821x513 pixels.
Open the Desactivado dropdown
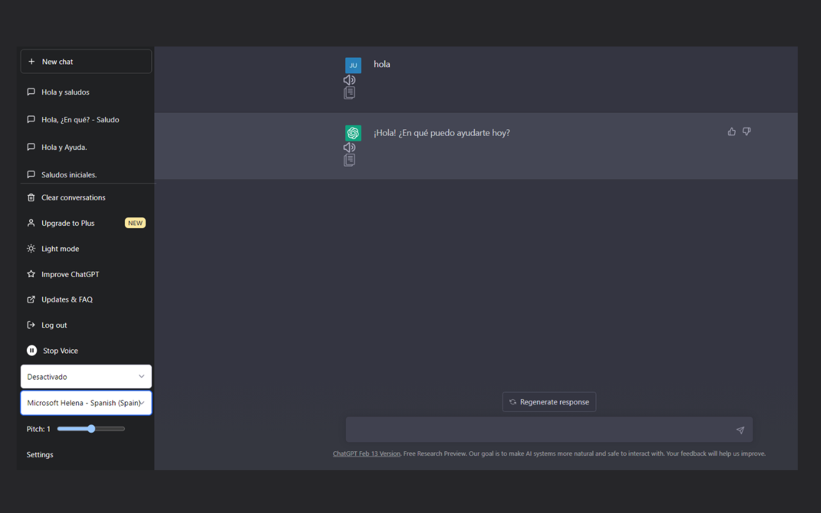[86, 376]
